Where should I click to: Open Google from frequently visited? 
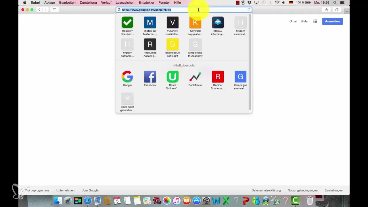point(127,79)
